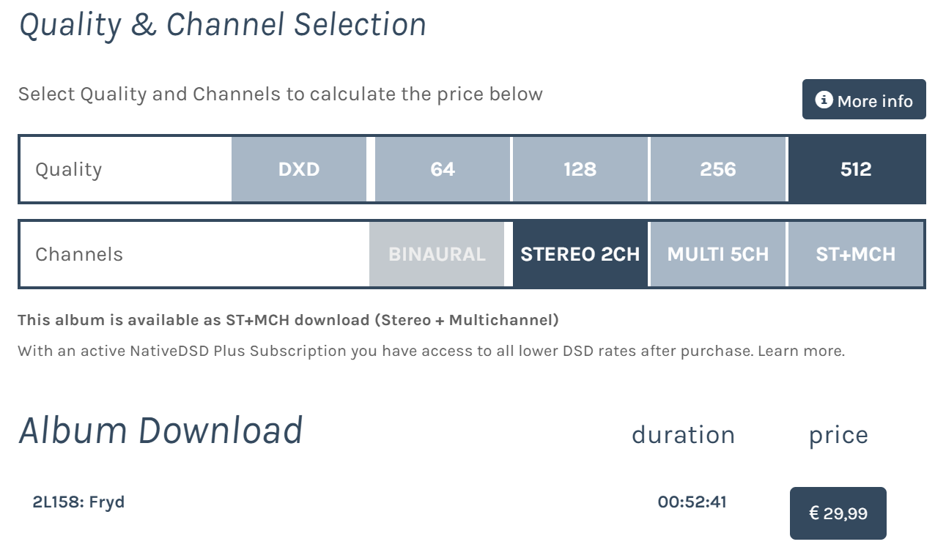946x558 pixels.
Task: Select DXD quality option
Action: [x=299, y=169]
